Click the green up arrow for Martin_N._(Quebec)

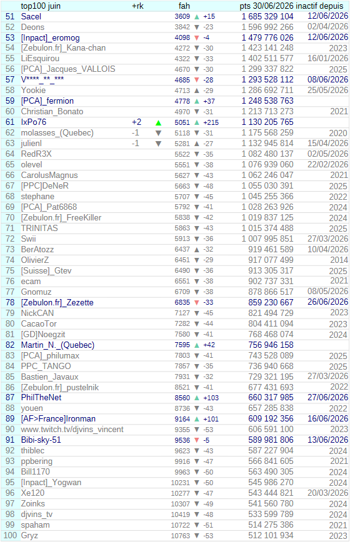(x=197, y=345)
